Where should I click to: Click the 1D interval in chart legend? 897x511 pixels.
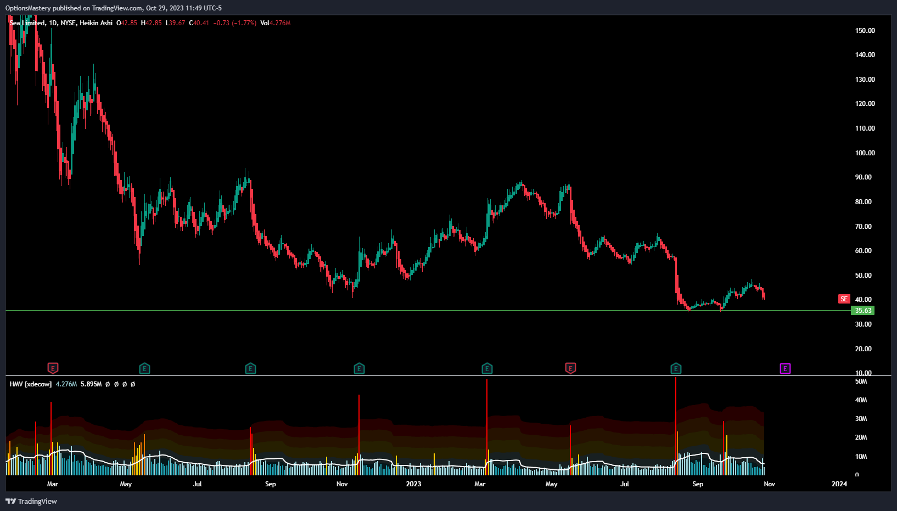(x=53, y=23)
